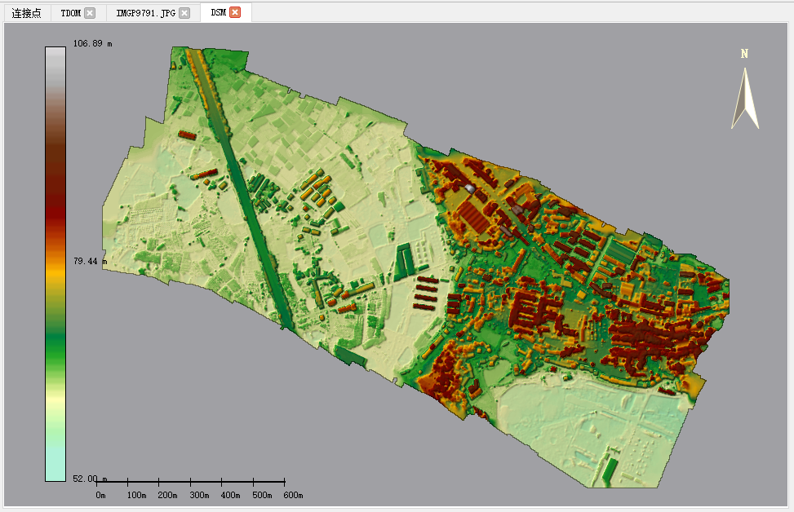Click the 300m scale bar label

199,496
